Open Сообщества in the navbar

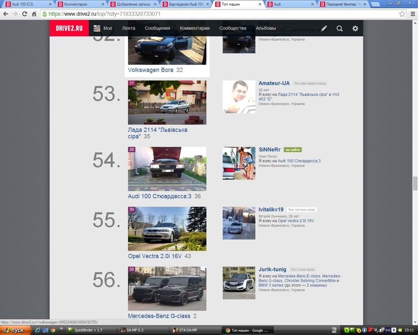[x=233, y=28]
